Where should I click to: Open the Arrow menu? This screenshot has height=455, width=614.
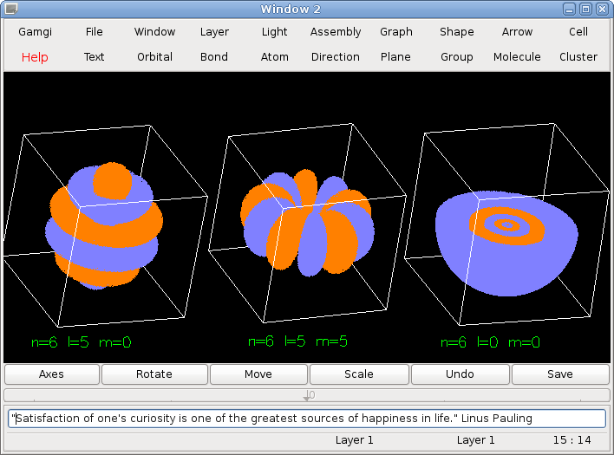point(517,32)
